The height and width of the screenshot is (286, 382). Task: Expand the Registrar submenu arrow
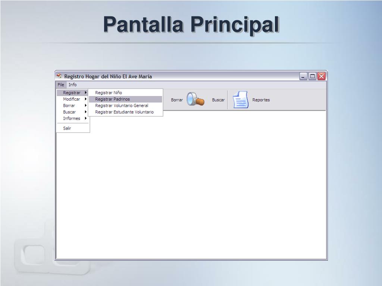86,93
